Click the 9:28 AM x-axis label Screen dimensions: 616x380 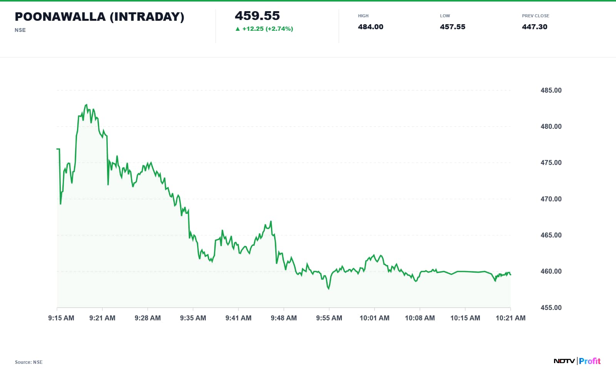(148, 318)
